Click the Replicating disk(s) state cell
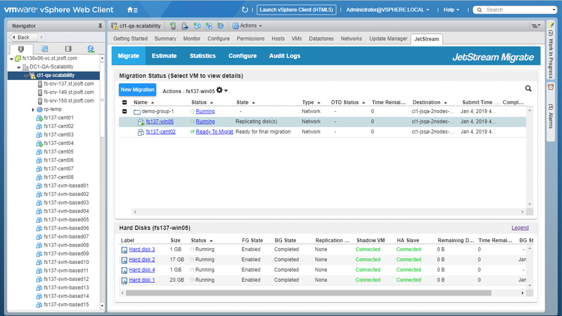The width and height of the screenshot is (562, 316). click(x=256, y=122)
